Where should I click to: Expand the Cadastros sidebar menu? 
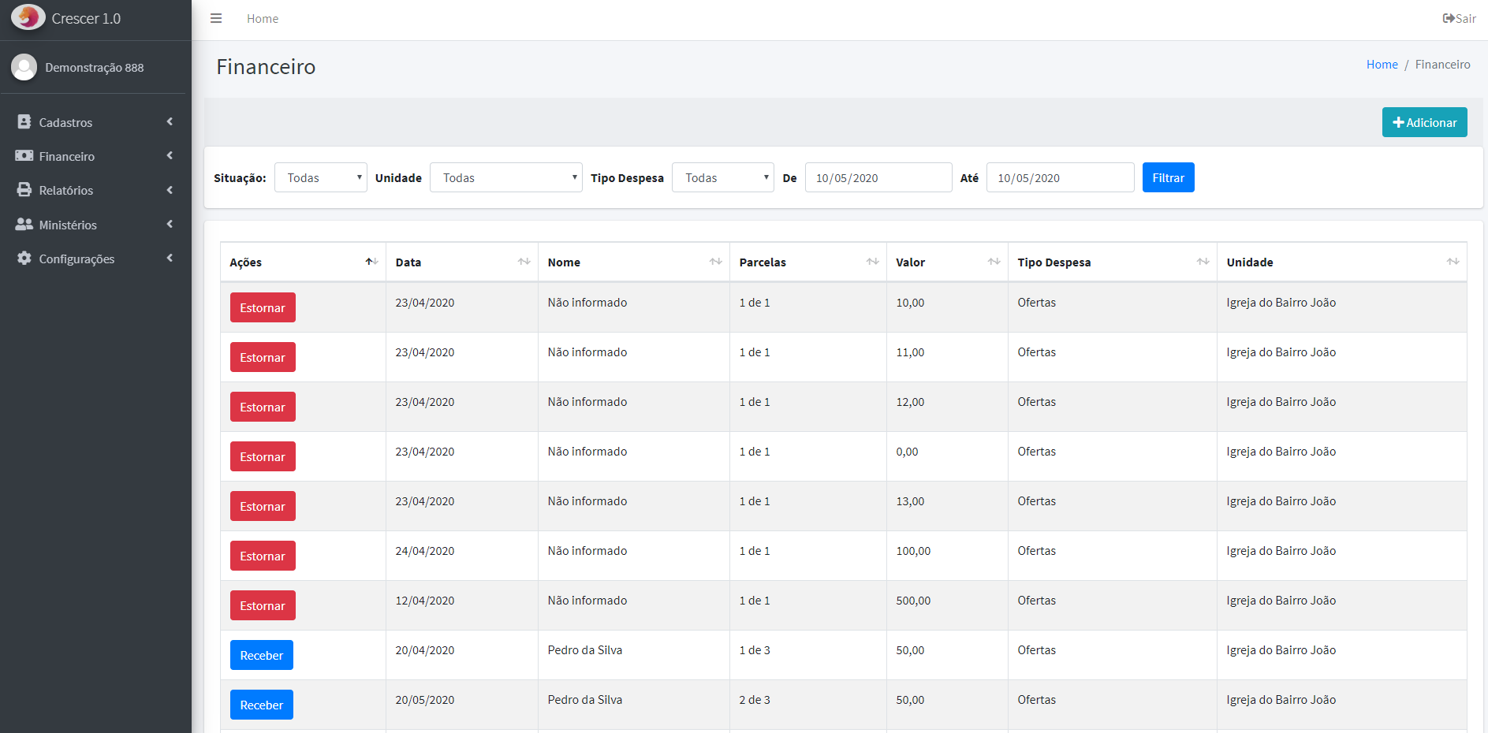(95, 122)
